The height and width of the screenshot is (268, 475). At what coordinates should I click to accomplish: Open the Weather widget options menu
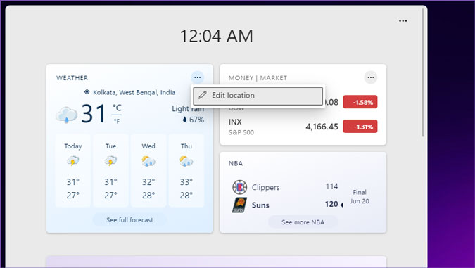[197, 77]
